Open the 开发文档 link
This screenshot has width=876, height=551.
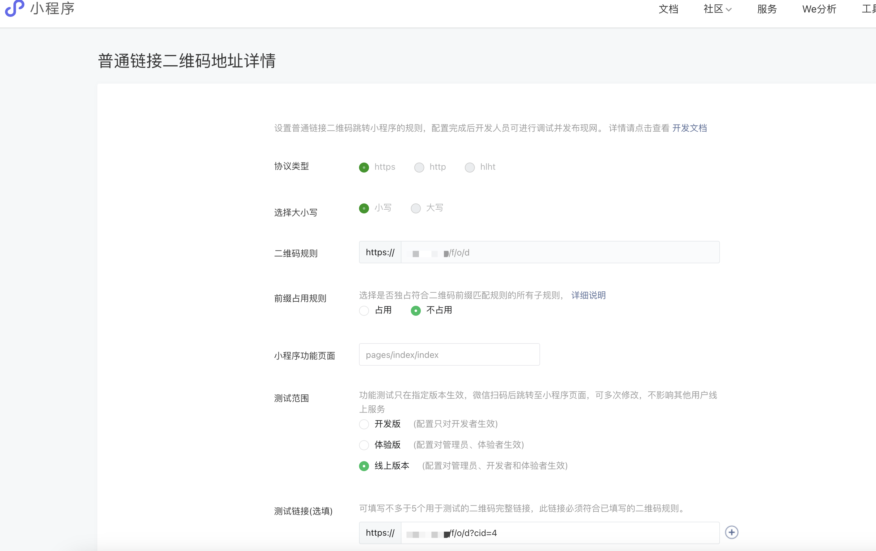click(x=689, y=128)
